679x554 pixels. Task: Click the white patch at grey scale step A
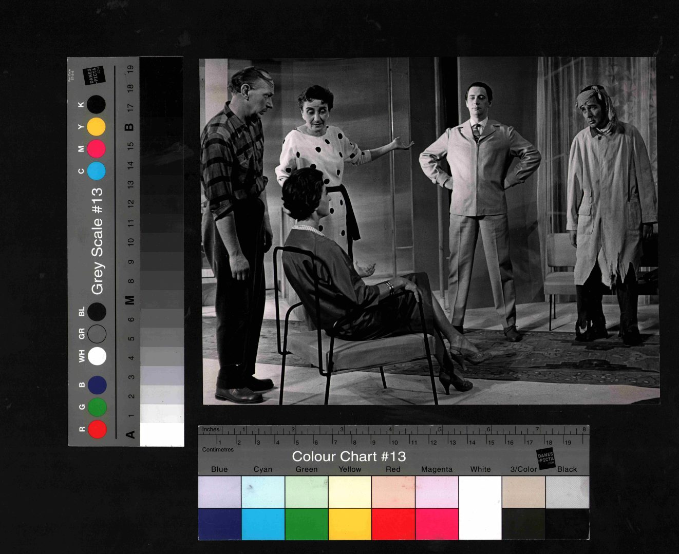162,434
